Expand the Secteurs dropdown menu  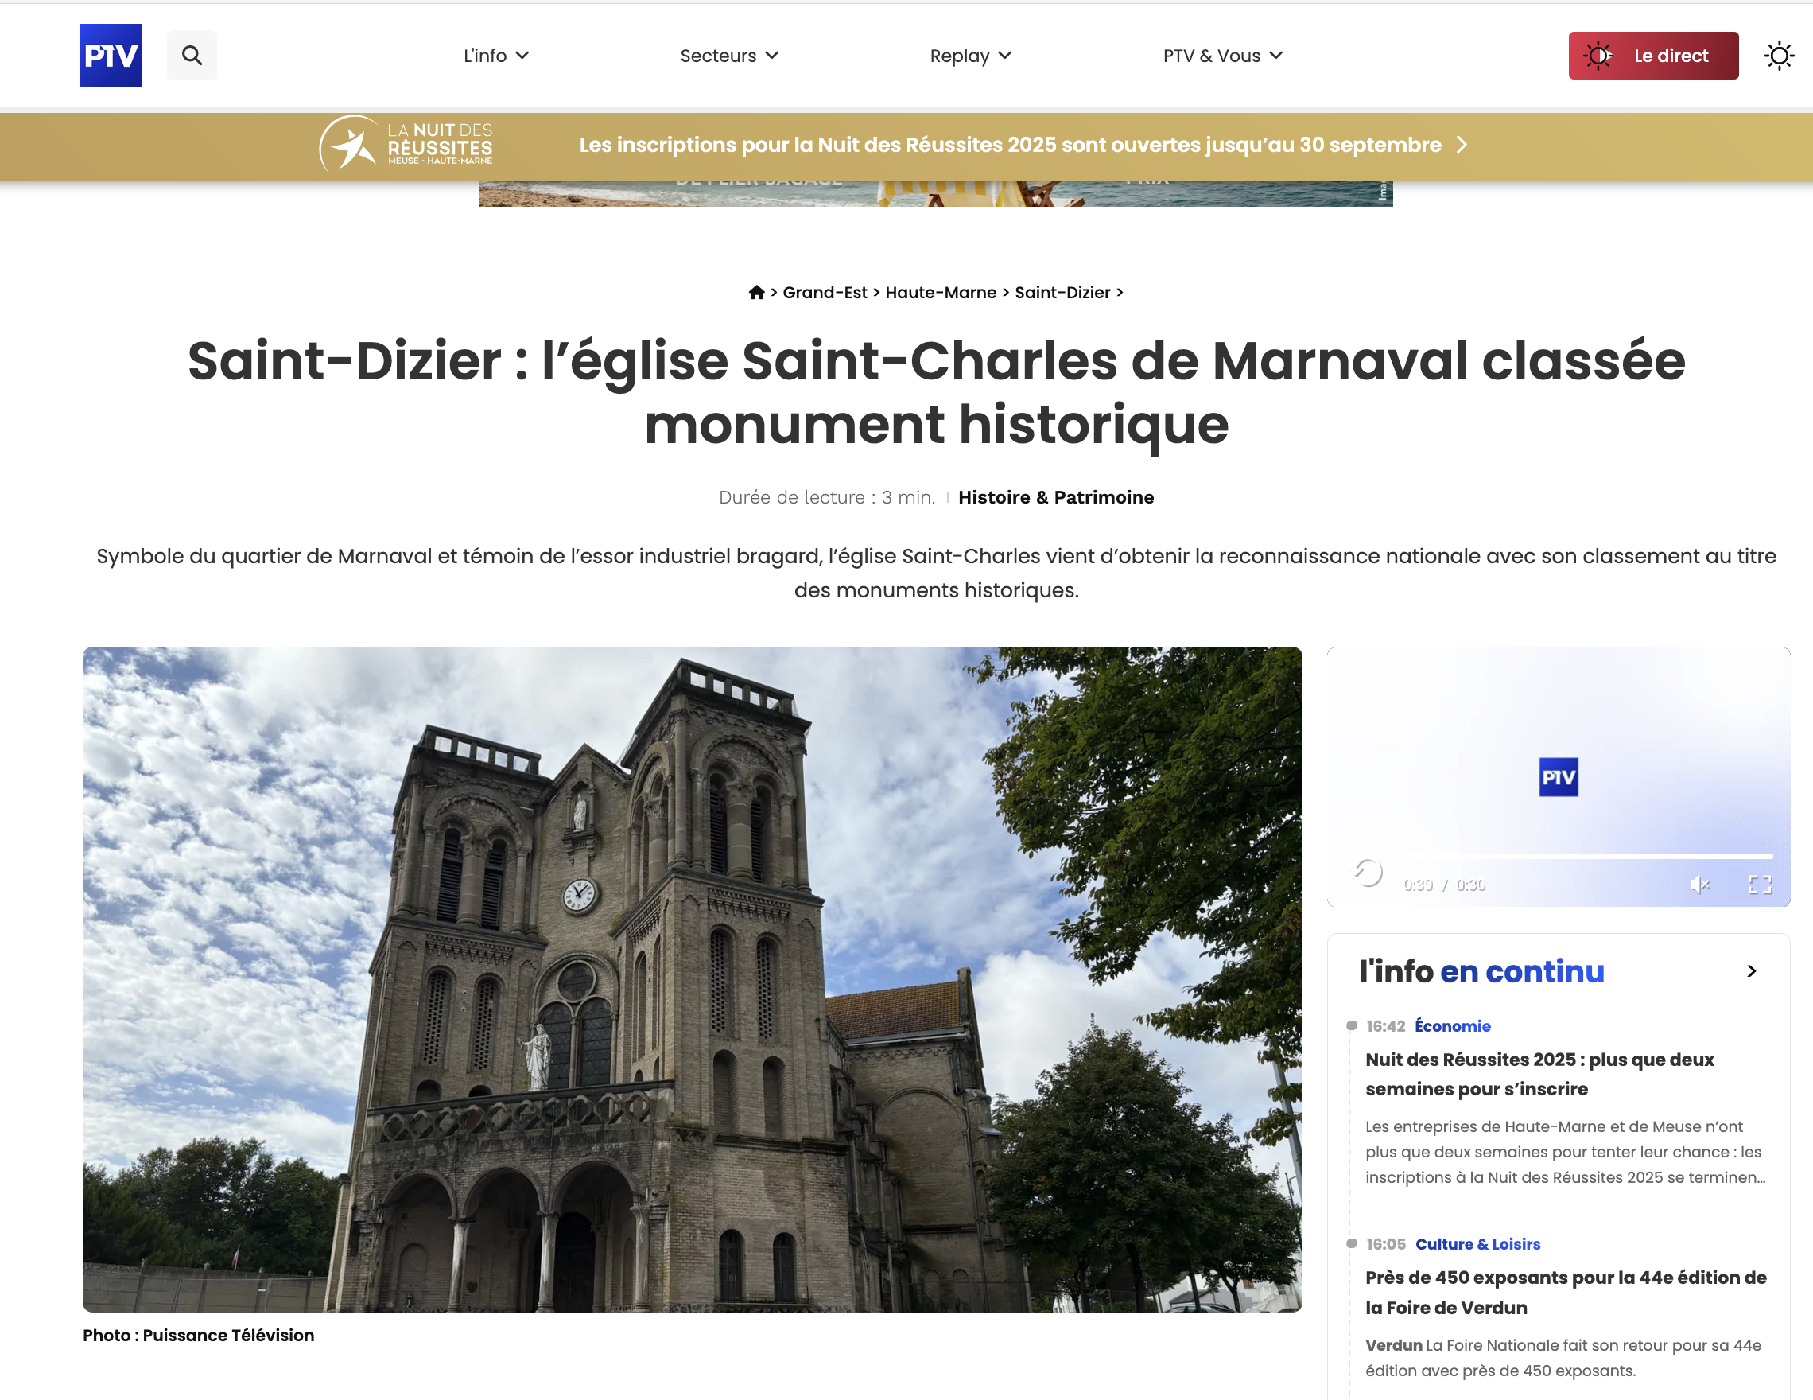[729, 56]
